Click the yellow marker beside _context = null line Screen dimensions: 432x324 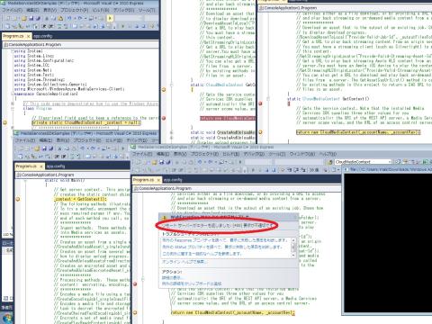[4, 122]
